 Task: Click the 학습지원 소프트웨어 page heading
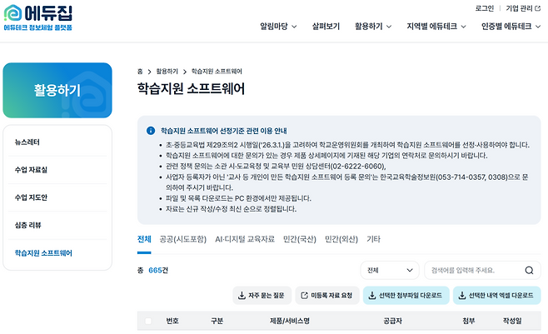tap(191, 88)
